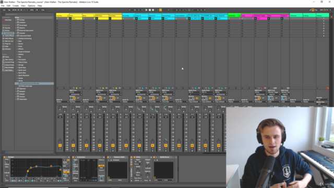Expand the Drum Rack folder

pyautogui.click(x=16, y=26)
